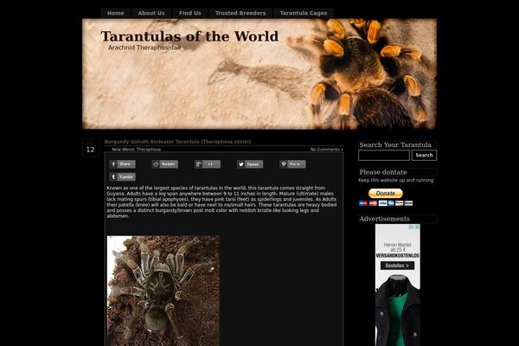Open the Home menu item
Viewport: 519px width, 346px height.
coord(115,13)
